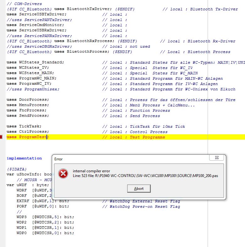Click 'uses BluetoothProcess;' text

(x=82, y=52)
